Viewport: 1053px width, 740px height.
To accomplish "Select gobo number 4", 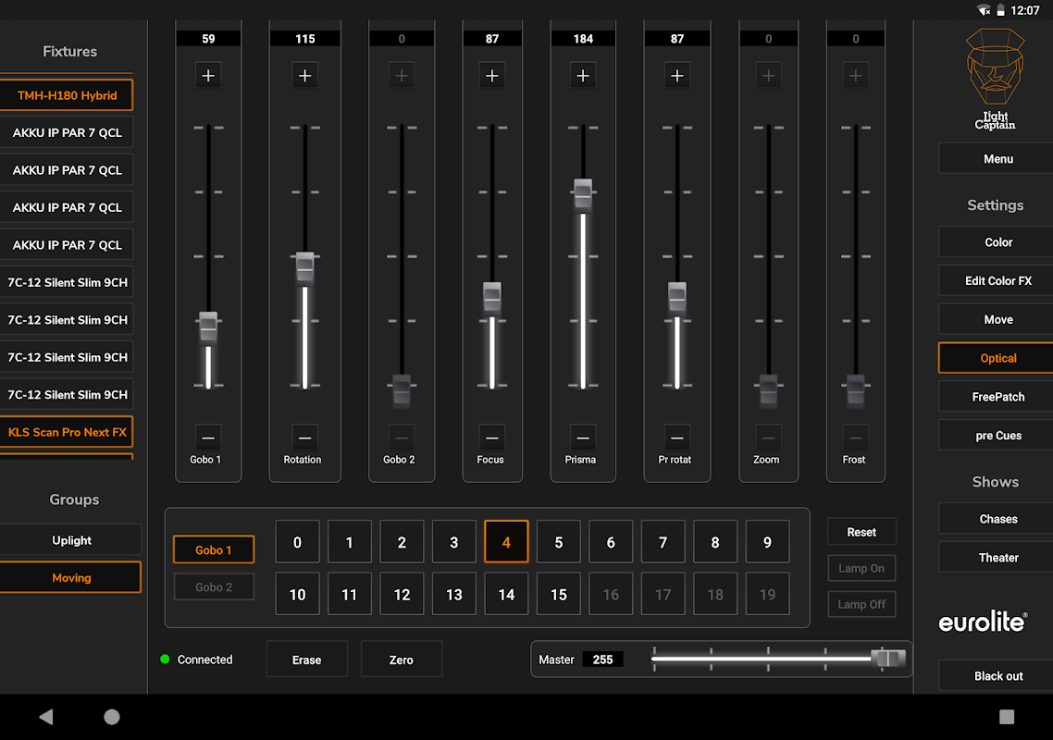I will click(x=506, y=542).
